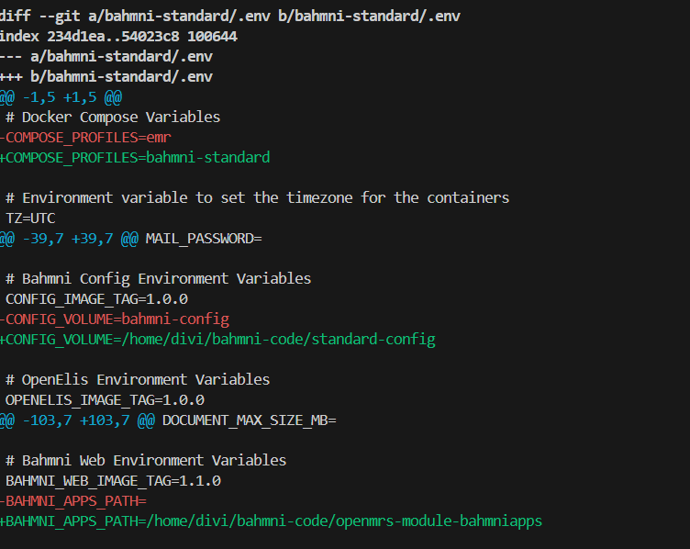690x549 pixels.
Task: Select the removed CONFIG_VOLUME=bahmni-config line
Action: (115, 319)
